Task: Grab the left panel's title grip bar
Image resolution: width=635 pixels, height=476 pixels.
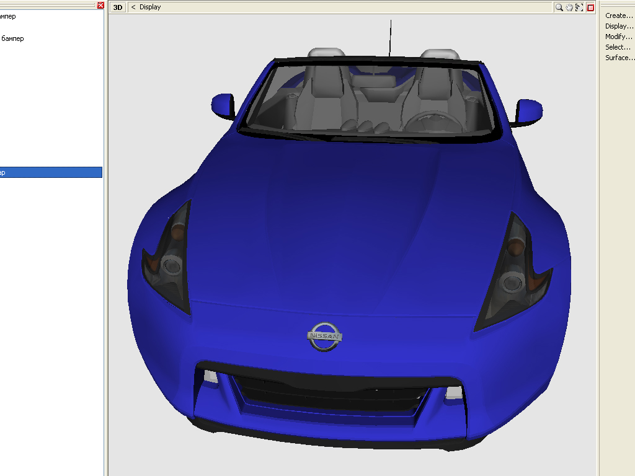Action: click(47, 5)
